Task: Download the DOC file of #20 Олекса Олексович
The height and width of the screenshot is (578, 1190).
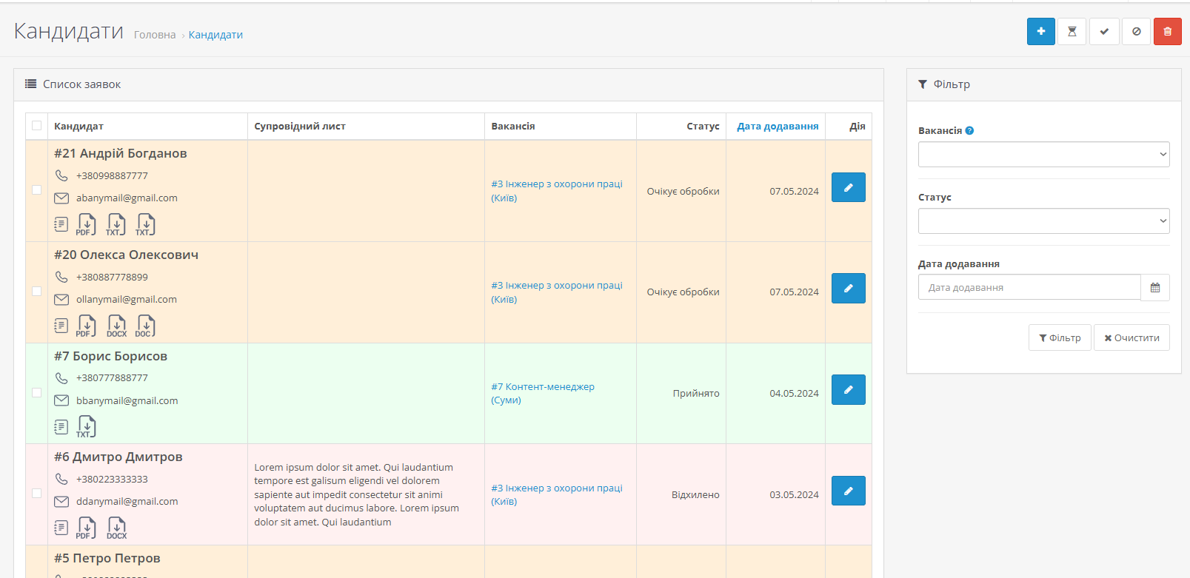Action: tap(146, 326)
